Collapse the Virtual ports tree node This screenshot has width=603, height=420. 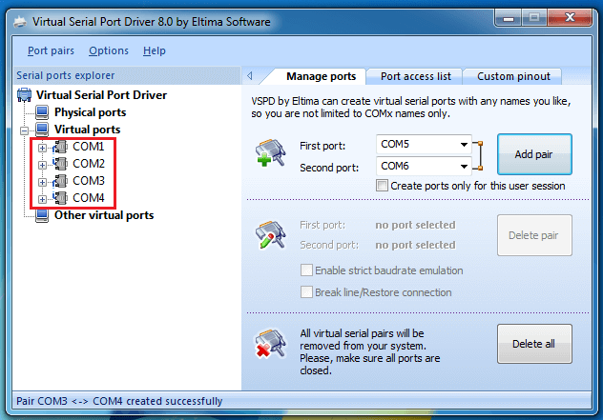(25, 130)
